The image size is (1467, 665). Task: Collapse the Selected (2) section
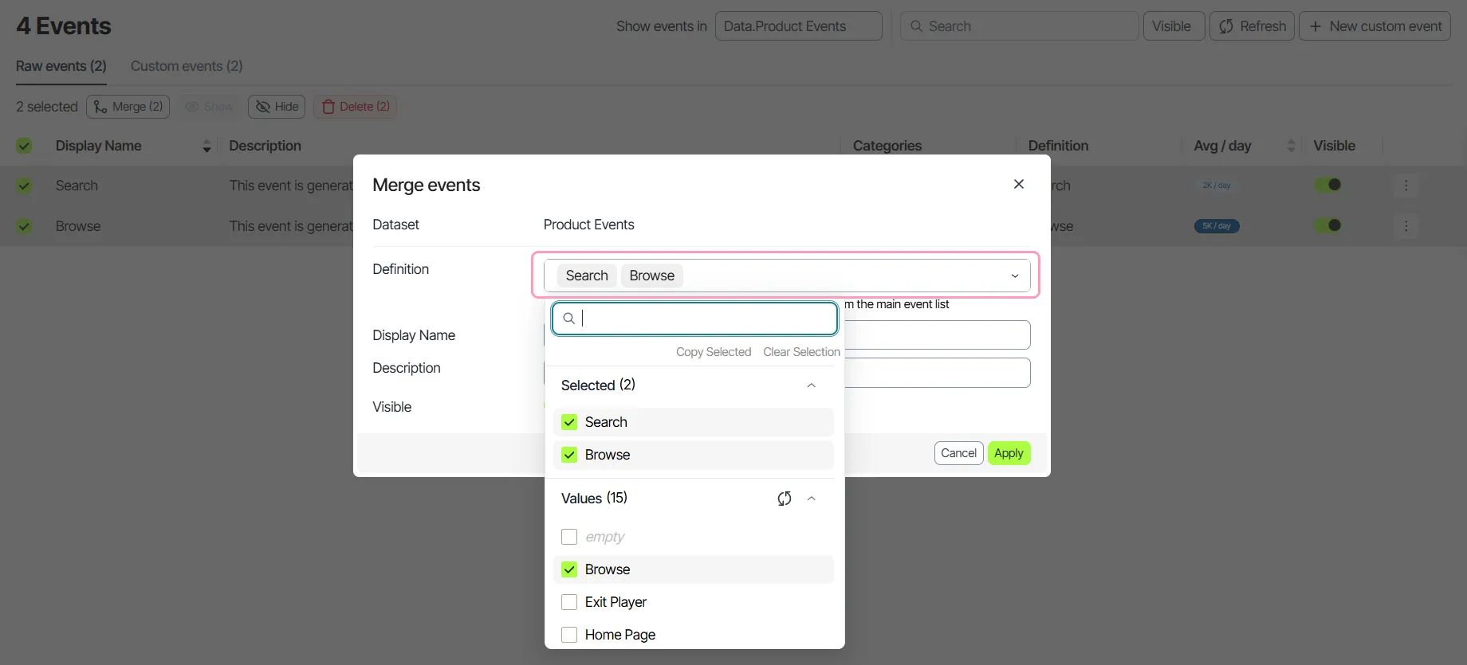coord(811,385)
